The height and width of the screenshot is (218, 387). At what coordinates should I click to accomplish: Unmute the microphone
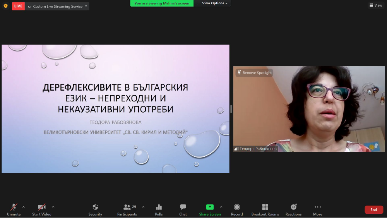click(14, 208)
